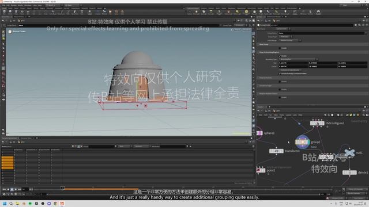This screenshot has width=369, height=207.
Task: Click the second Center value field
Action: click(322, 67)
